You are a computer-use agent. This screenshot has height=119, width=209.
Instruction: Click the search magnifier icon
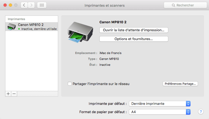click(173, 5)
